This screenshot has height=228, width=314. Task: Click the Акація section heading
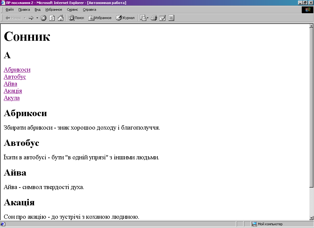pos(19,202)
